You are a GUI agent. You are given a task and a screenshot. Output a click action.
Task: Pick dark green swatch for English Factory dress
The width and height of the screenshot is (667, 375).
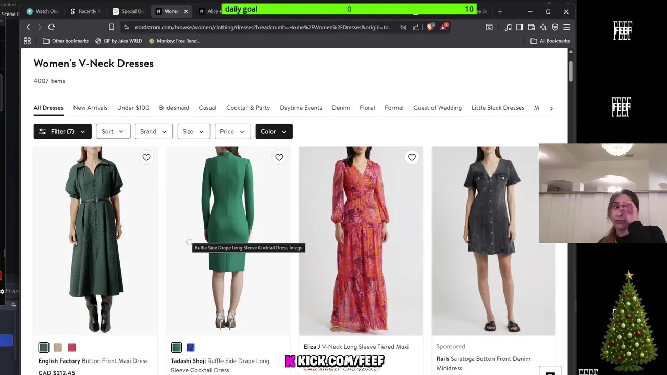[x=44, y=347]
